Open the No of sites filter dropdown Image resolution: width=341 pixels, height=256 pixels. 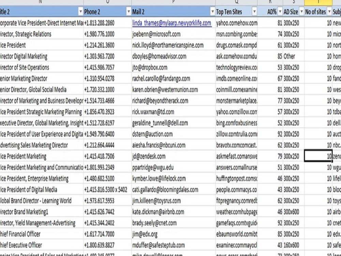pyautogui.click(x=329, y=12)
